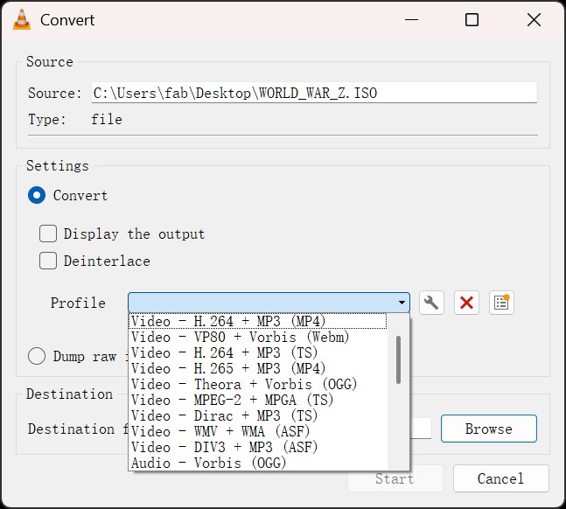Choose Video - VP80 + Vorbis (Webm) profile
Image resolution: width=566 pixels, height=509 pixels.
pos(257,337)
